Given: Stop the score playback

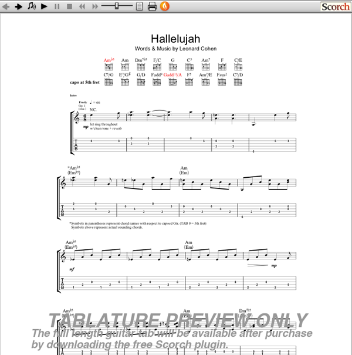Looking at the screenshot, I should (69, 6).
